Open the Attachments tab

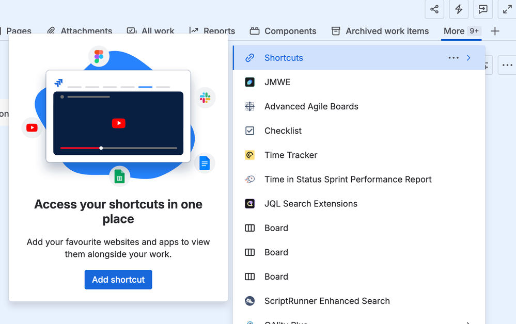pos(80,31)
